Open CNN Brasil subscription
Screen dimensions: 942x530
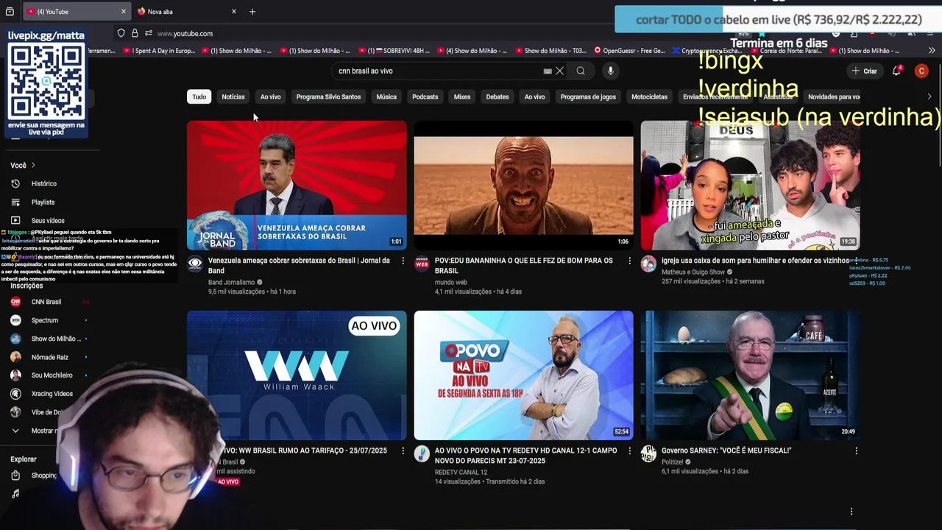tap(46, 302)
